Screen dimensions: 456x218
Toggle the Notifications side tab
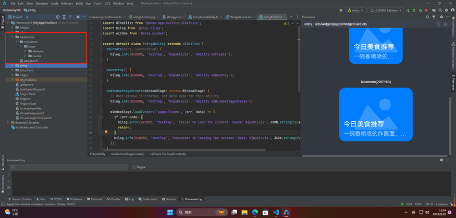click(x=453, y=27)
